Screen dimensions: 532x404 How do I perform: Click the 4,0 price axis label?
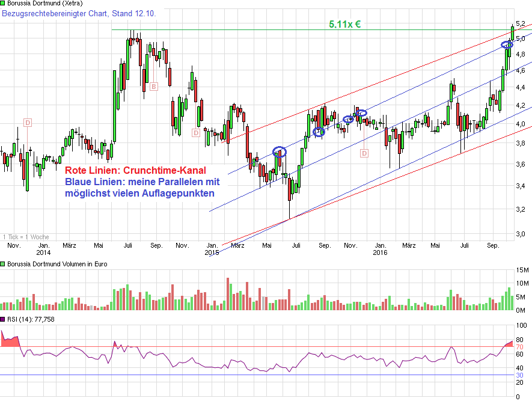click(x=521, y=124)
